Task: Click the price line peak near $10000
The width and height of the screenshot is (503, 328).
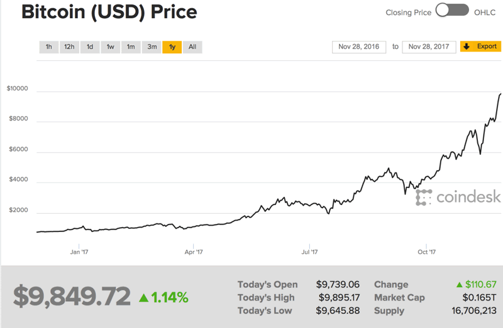Action: [x=500, y=94]
